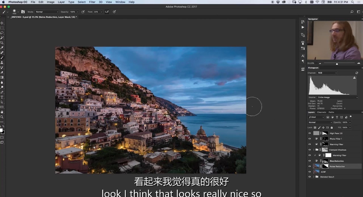
Task: Open the Filter menu
Action: pos(92,2)
